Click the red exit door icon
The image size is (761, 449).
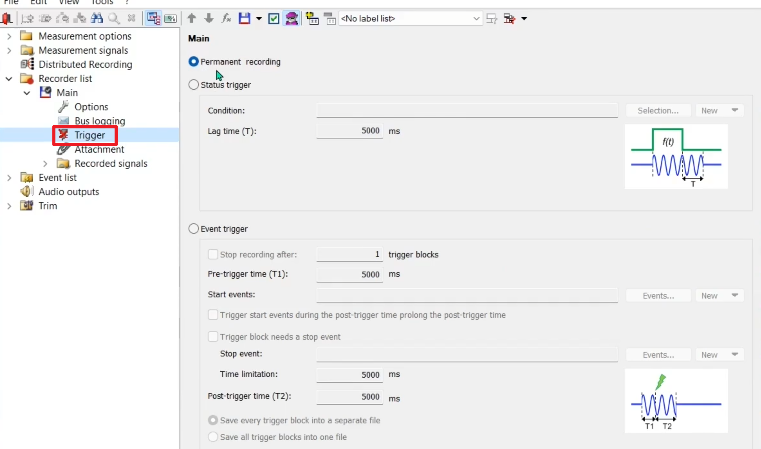(7, 18)
